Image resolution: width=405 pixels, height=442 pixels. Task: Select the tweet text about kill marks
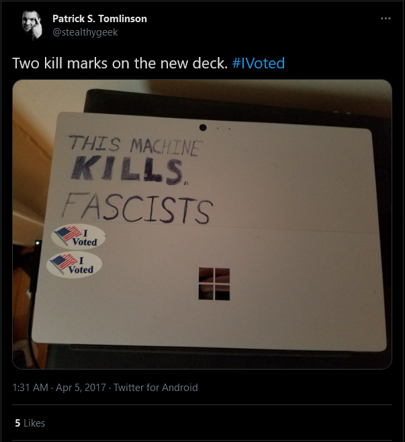[120, 63]
